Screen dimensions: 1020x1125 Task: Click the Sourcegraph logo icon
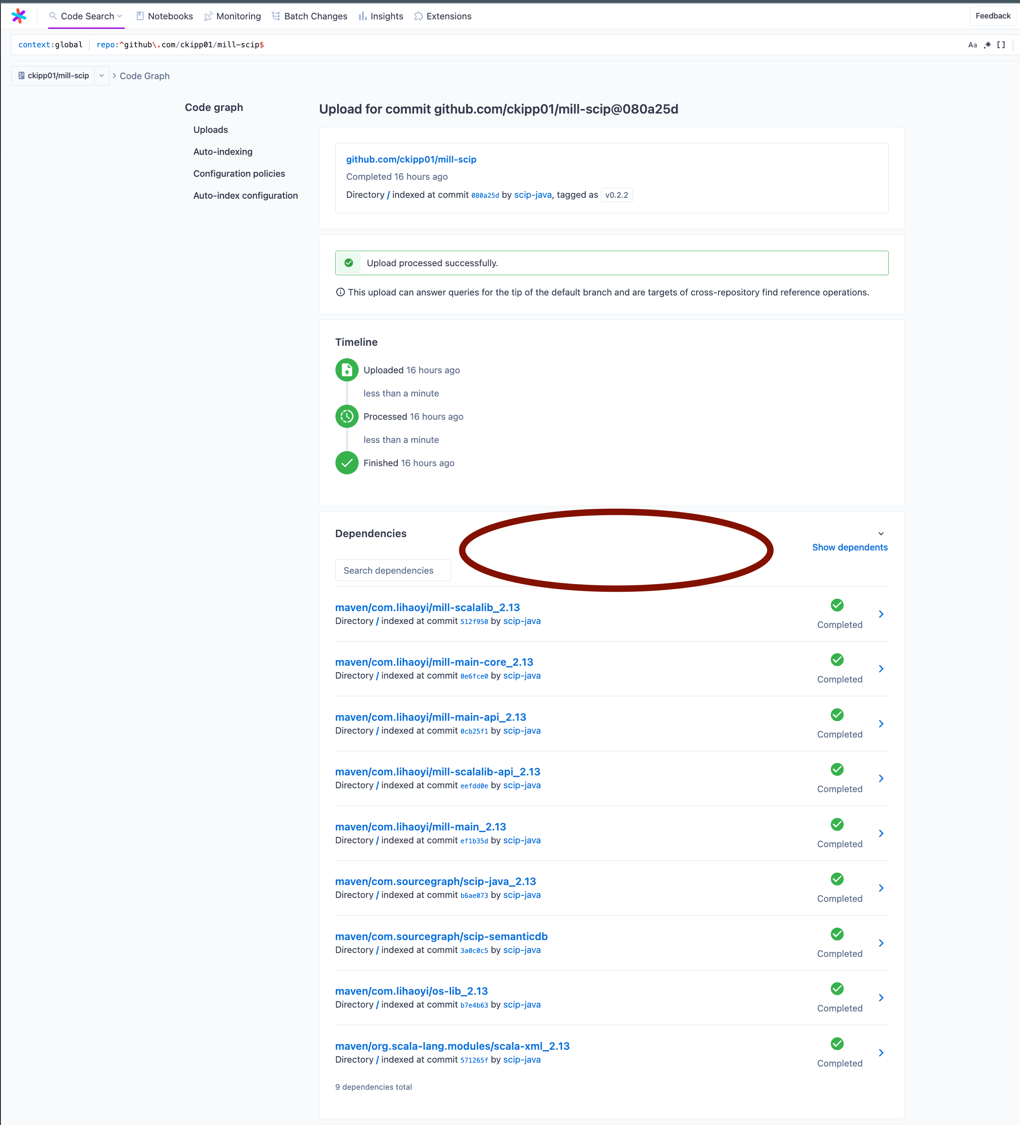coord(19,15)
